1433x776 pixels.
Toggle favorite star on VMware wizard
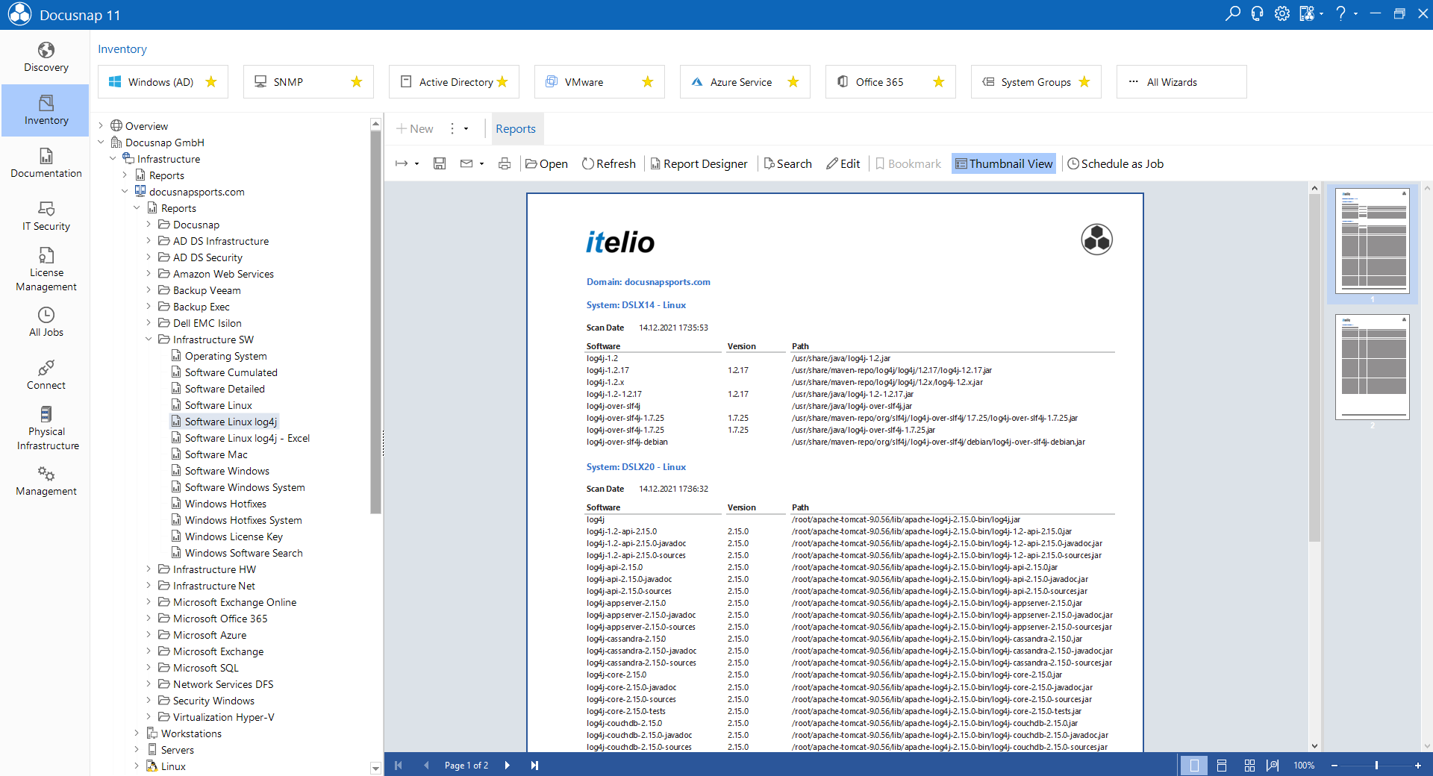pos(648,82)
